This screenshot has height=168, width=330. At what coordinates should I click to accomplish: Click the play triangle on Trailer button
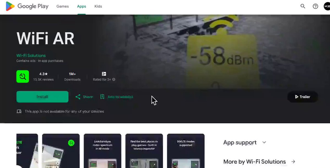click(x=296, y=97)
